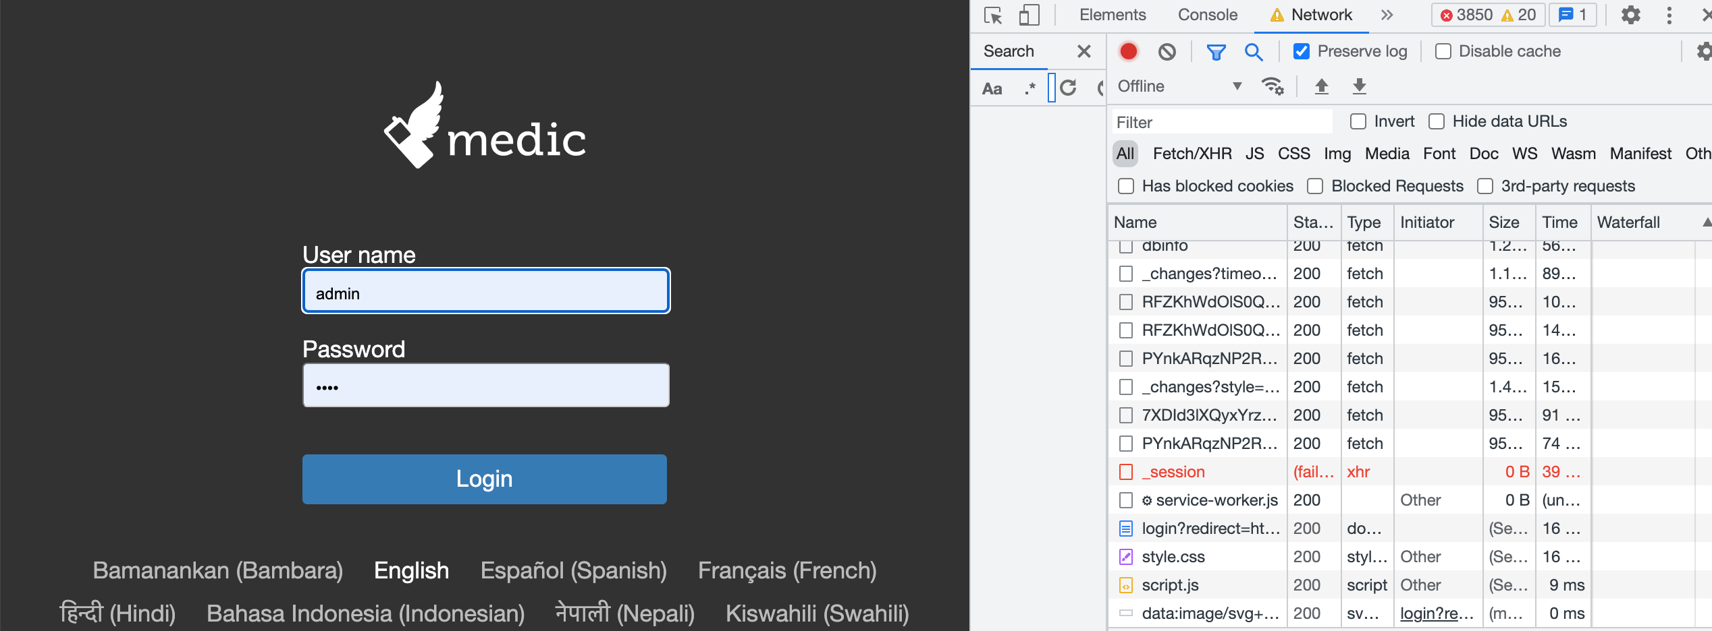The image size is (1712, 631).
Task: Open DevTools settings gear icon
Action: 1631,15
